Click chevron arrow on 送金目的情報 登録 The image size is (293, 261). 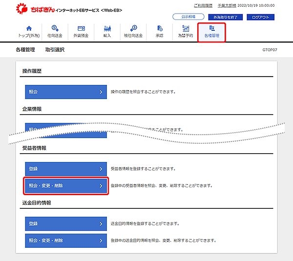pos(101,223)
